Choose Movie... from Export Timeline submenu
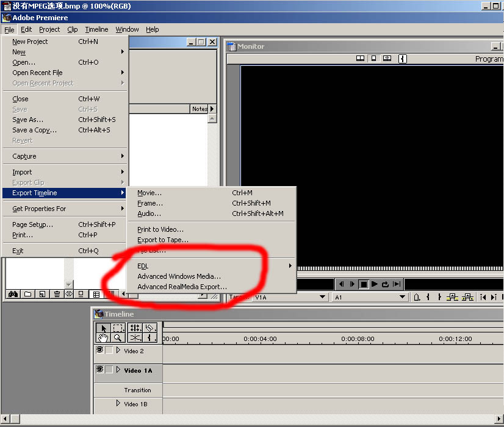Viewport: 504px width, 427px height. (212, 193)
